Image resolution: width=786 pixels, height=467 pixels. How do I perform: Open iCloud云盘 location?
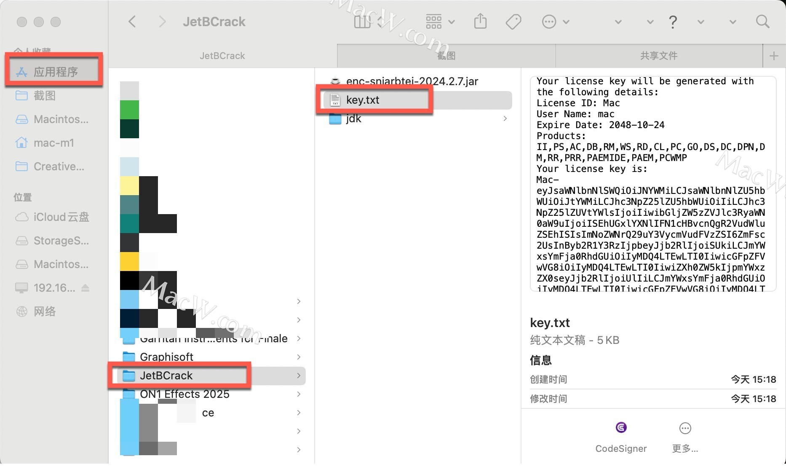click(53, 217)
